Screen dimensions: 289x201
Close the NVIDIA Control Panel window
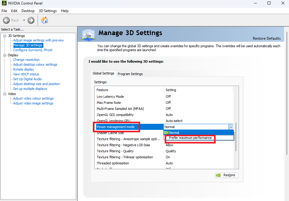pos(283,3)
